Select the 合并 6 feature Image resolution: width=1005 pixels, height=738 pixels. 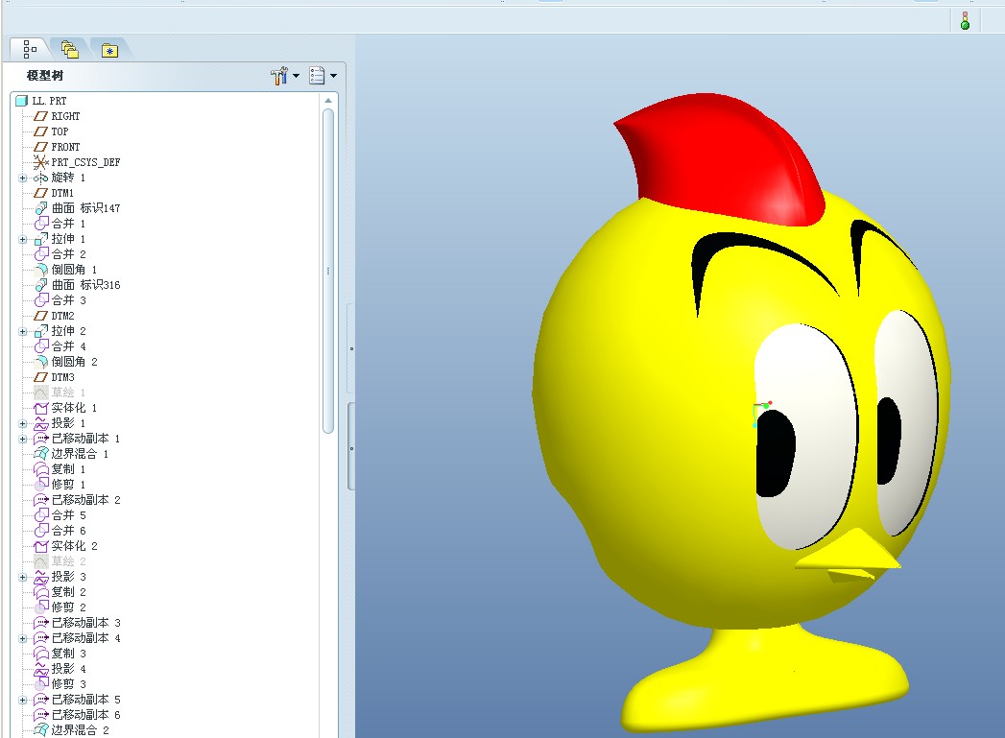(60, 531)
